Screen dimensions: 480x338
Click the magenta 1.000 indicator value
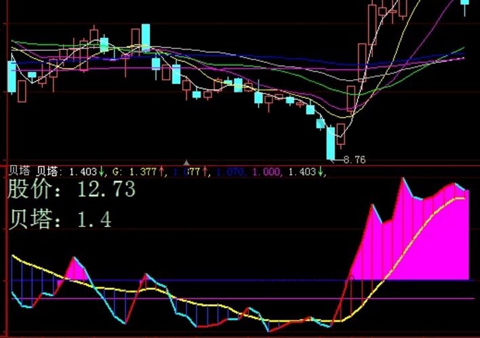265,173
